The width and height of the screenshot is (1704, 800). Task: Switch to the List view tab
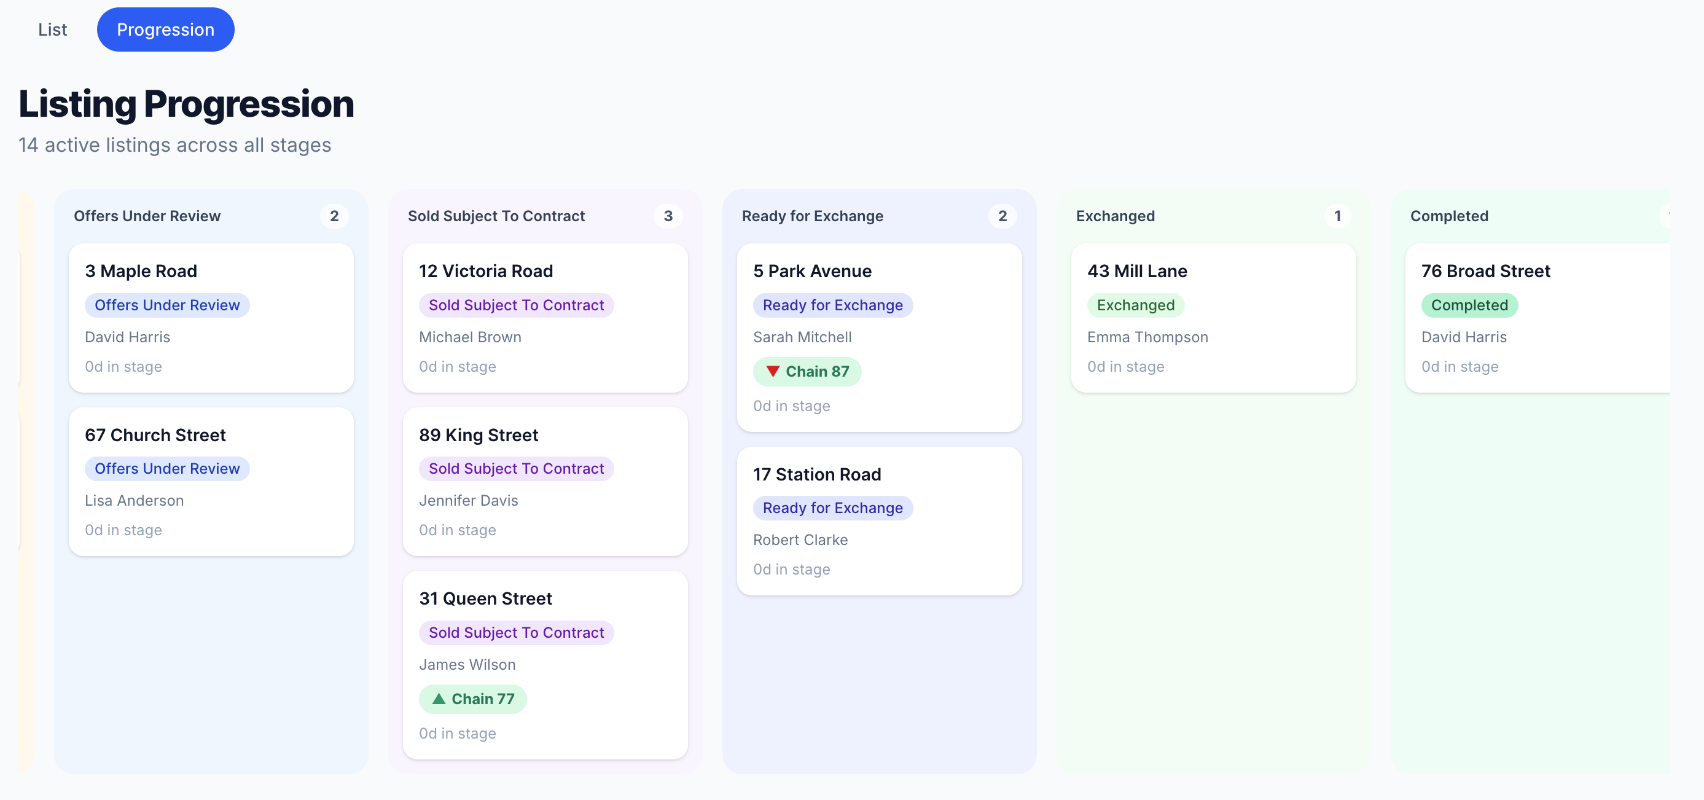[x=52, y=29]
